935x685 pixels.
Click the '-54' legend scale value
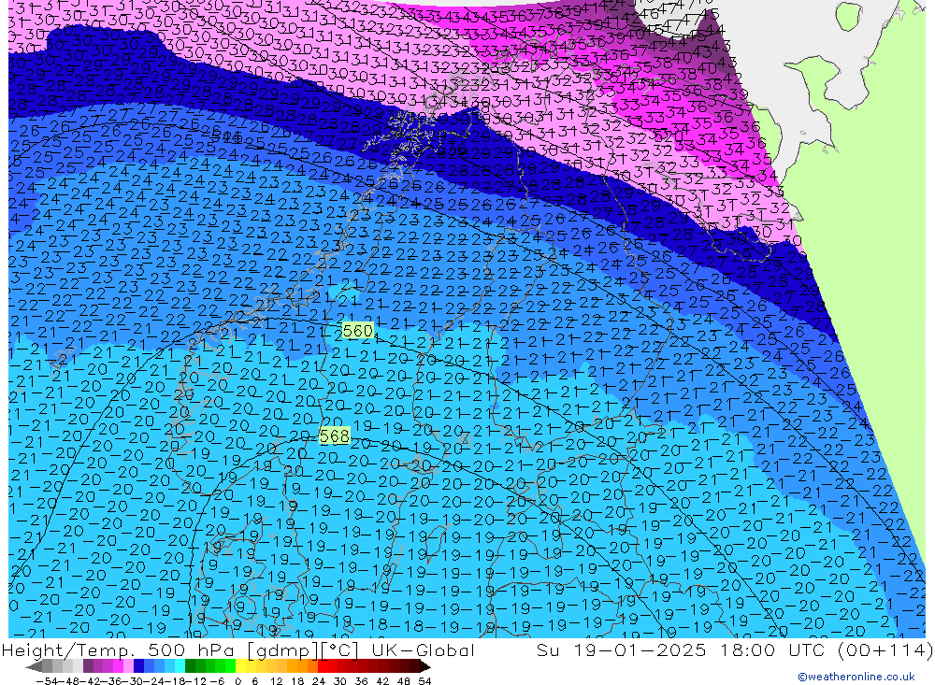(47, 681)
